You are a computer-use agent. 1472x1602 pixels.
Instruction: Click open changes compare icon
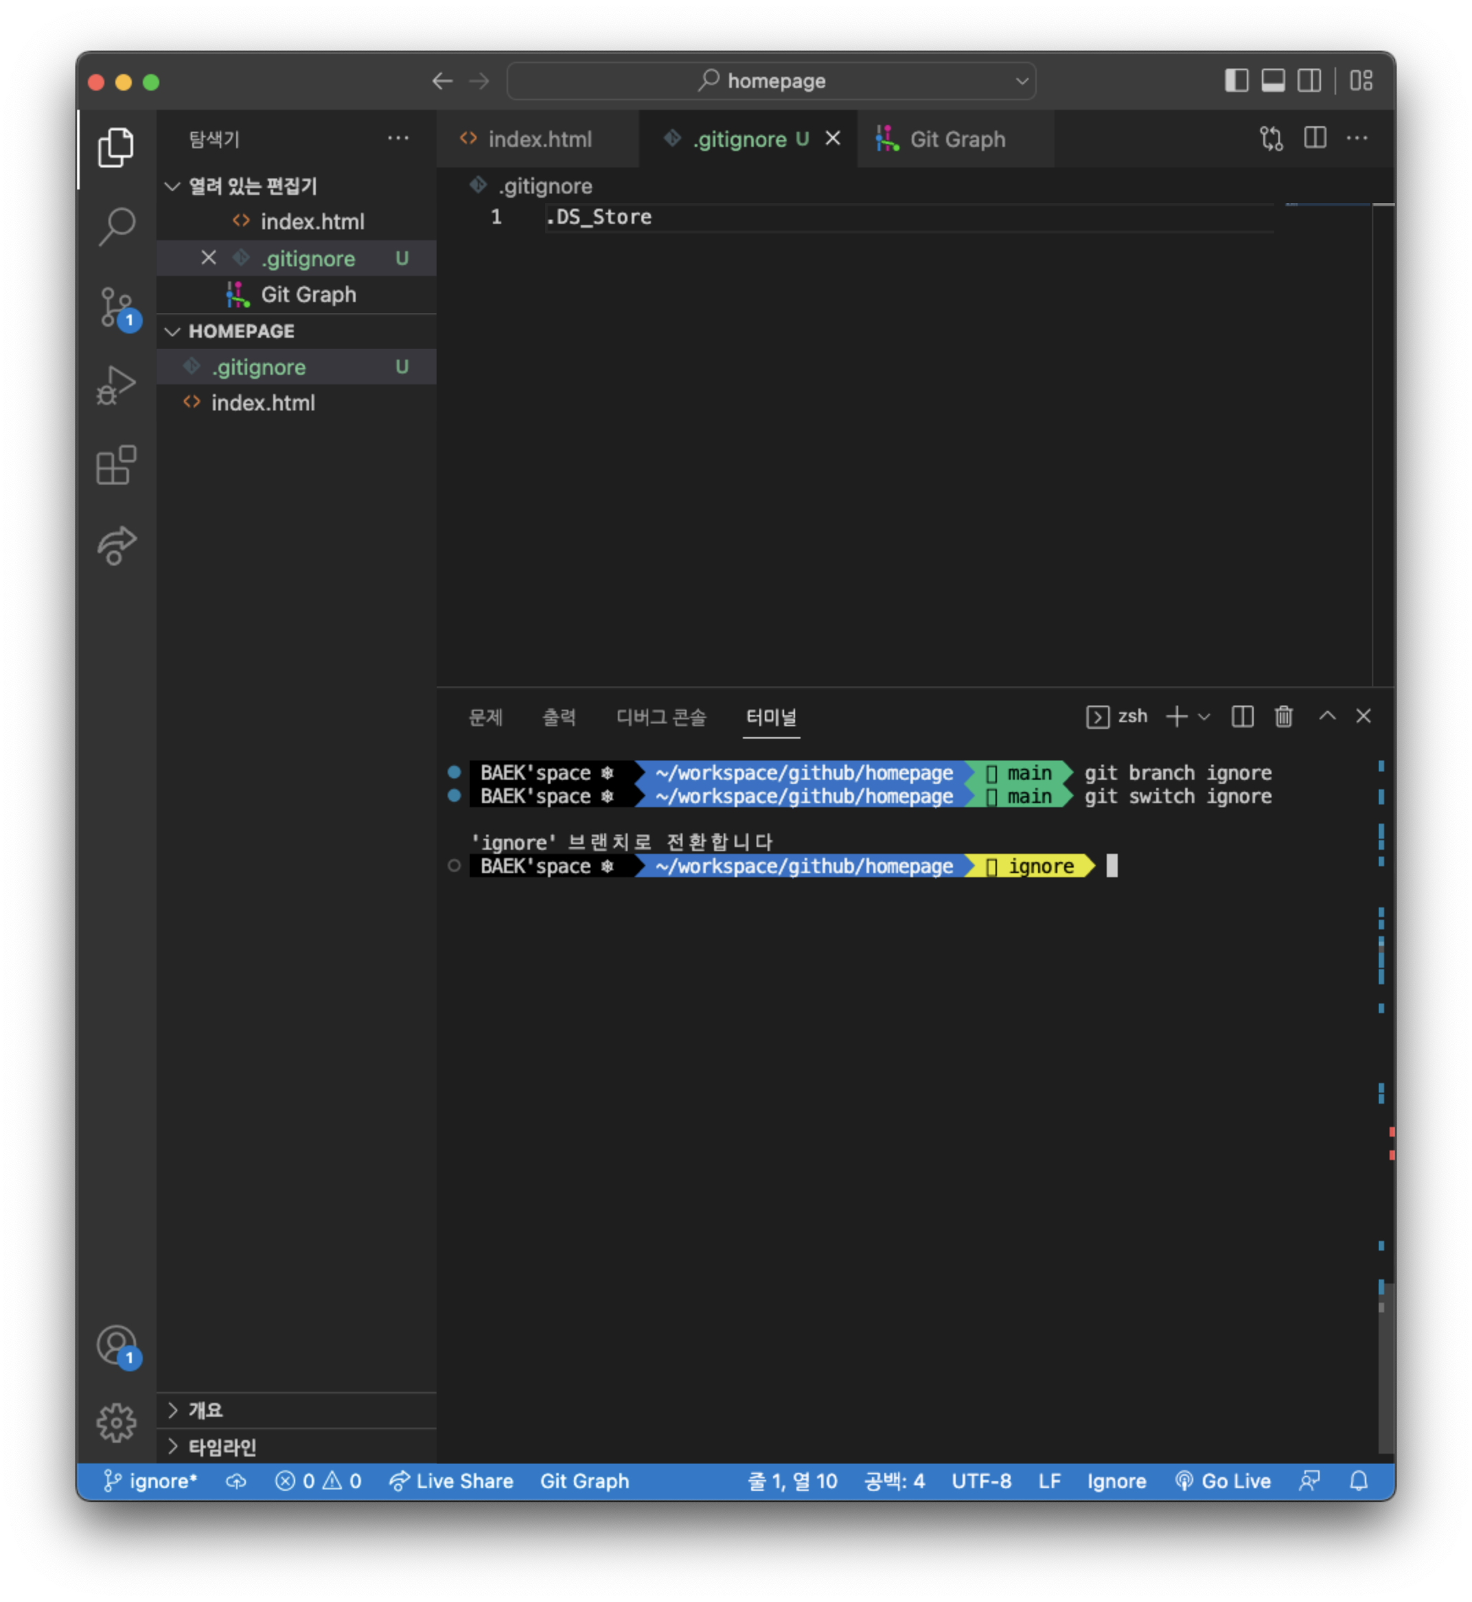[1272, 139]
